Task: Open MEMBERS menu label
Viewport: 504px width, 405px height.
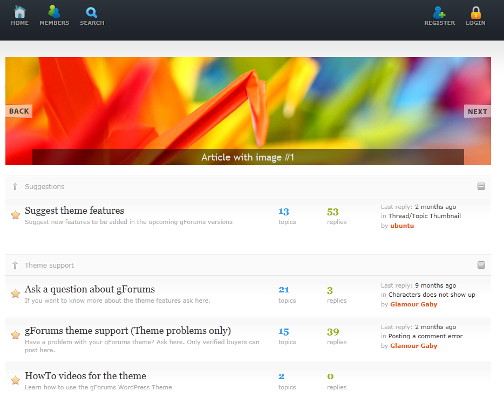Action: pos(55,23)
